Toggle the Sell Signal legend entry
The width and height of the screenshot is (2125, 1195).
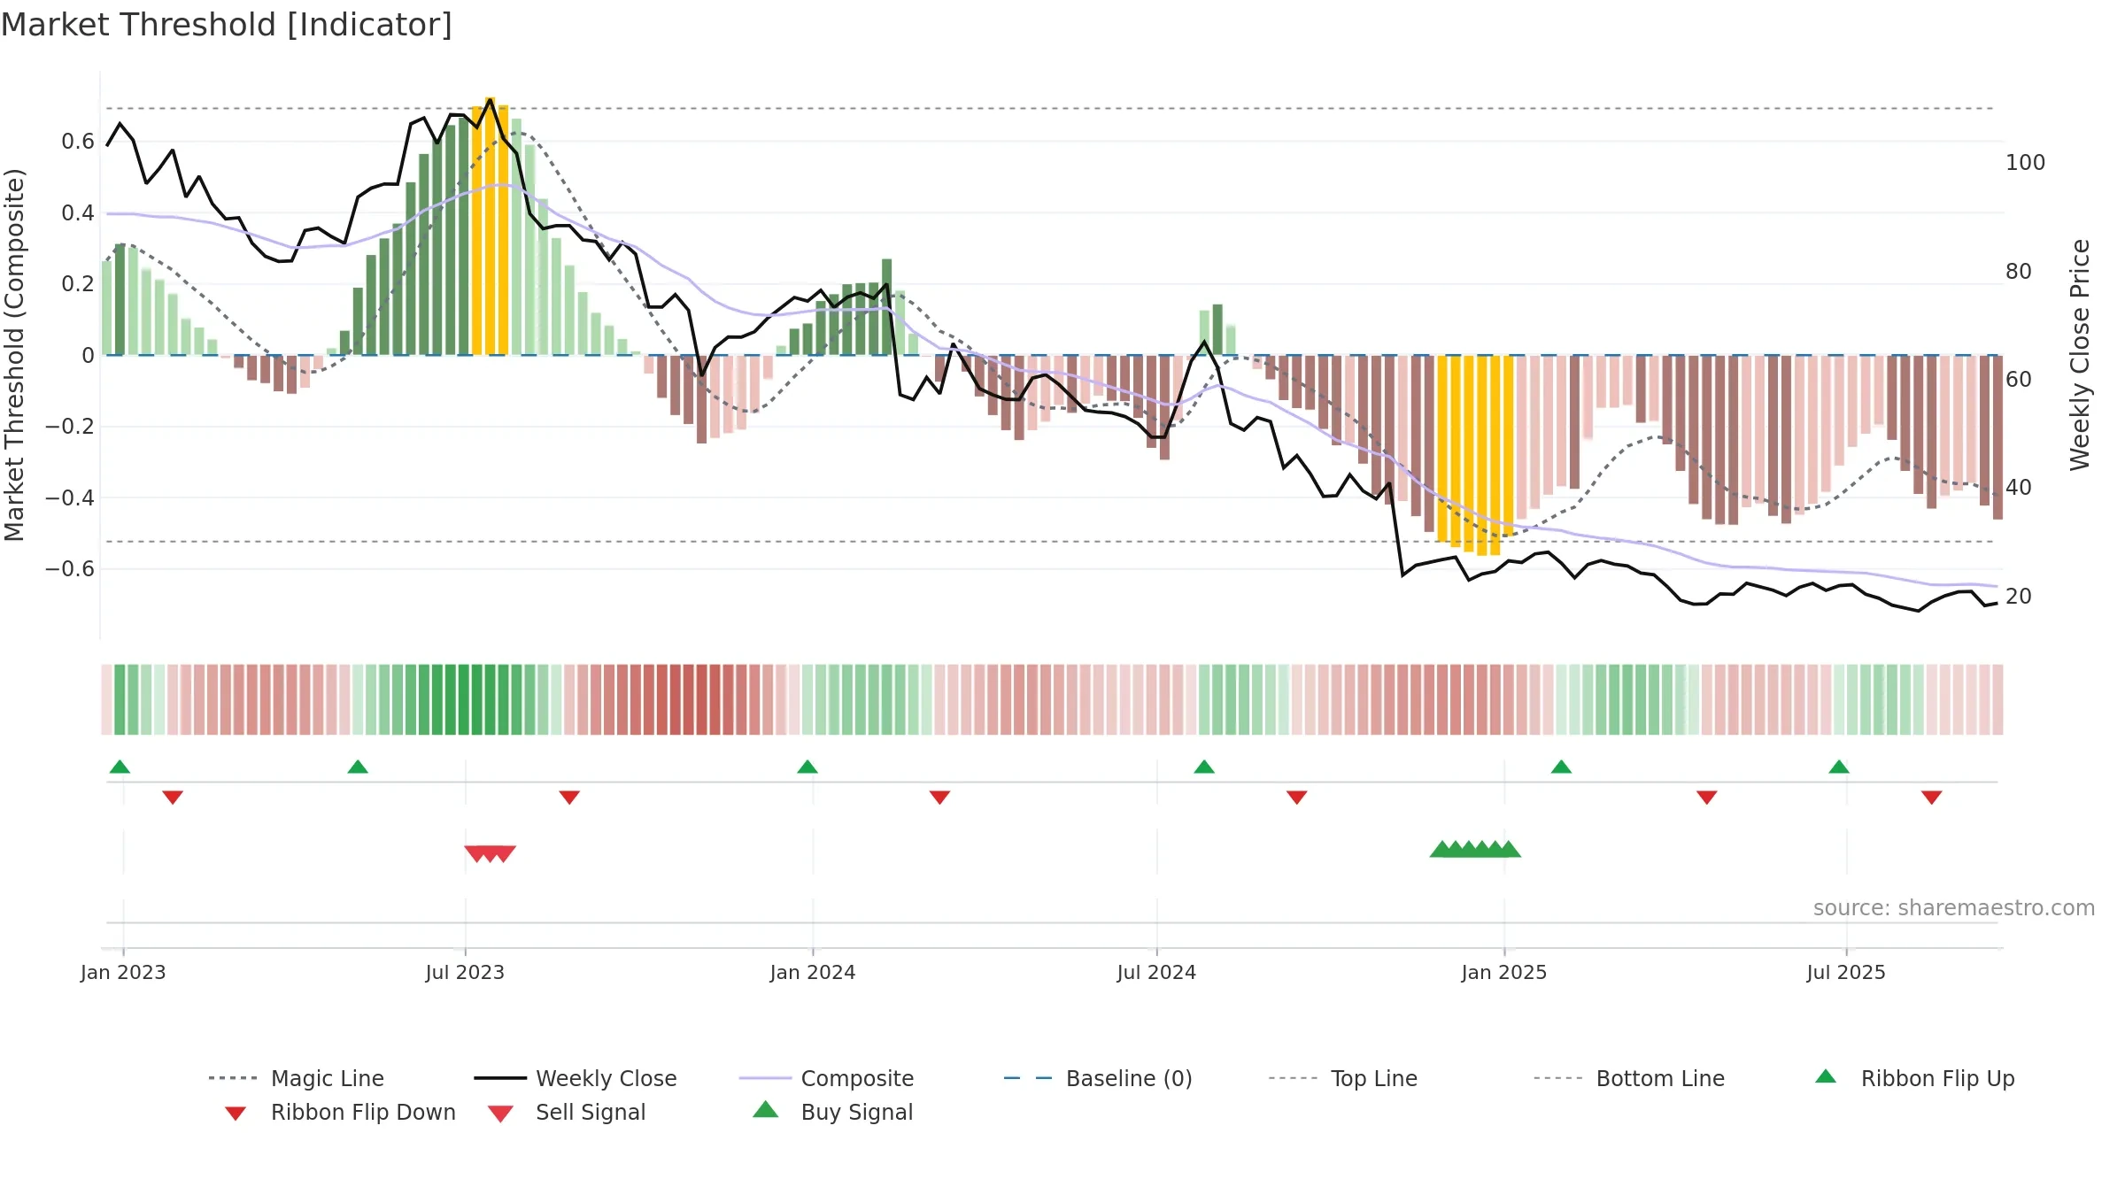[567, 1112]
